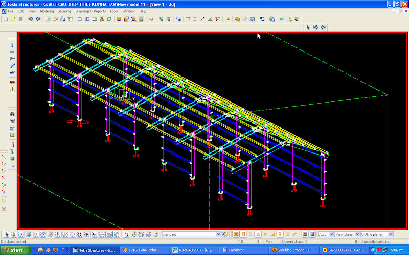The width and height of the screenshot is (409, 255).
Task: Open the 'View plane' dropdown
Action: pyautogui.click(x=356, y=234)
